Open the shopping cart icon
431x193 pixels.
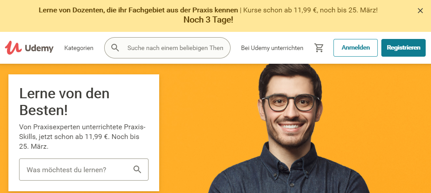(319, 48)
